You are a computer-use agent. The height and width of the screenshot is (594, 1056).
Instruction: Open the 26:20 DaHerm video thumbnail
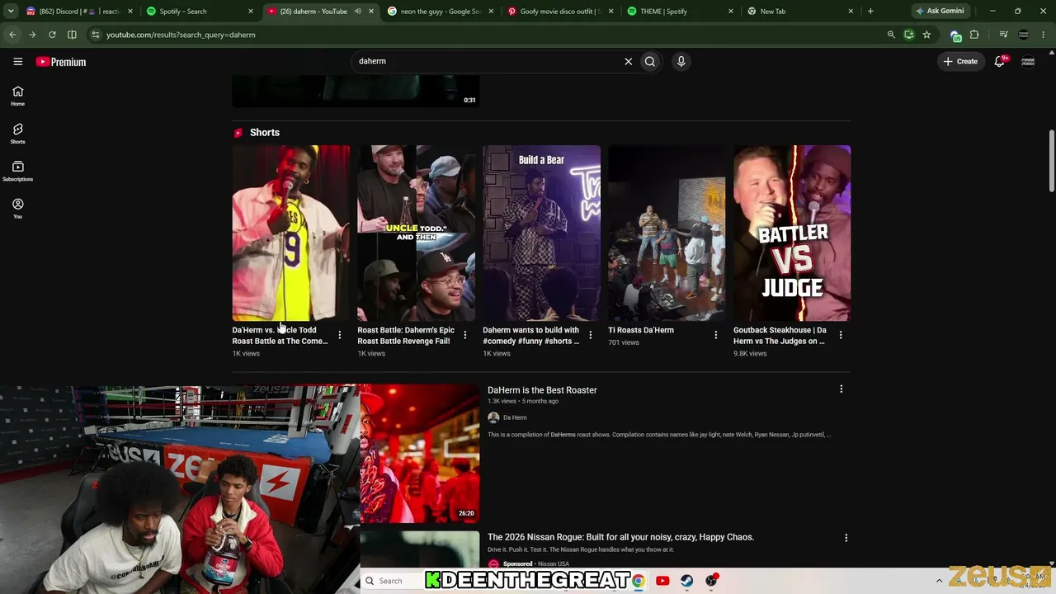coord(419,453)
